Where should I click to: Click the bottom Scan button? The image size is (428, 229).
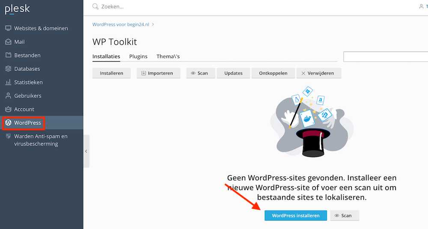345,215
